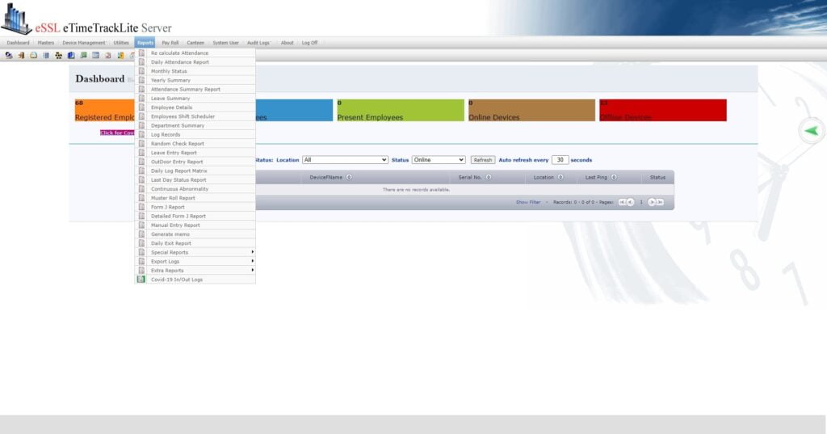The width and height of the screenshot is (827, 434).
Task: Select Employee Details
Action: coord(195,107)
